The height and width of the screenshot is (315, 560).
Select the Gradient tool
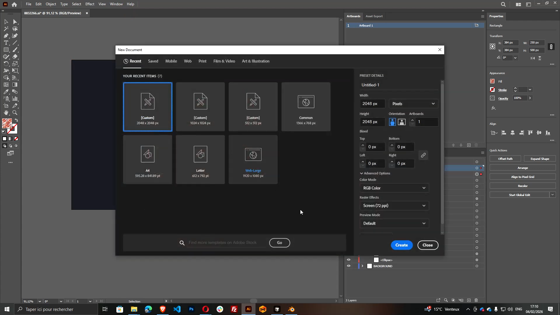coord(15,84)
